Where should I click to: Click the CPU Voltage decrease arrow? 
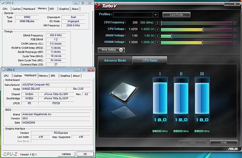157,29
